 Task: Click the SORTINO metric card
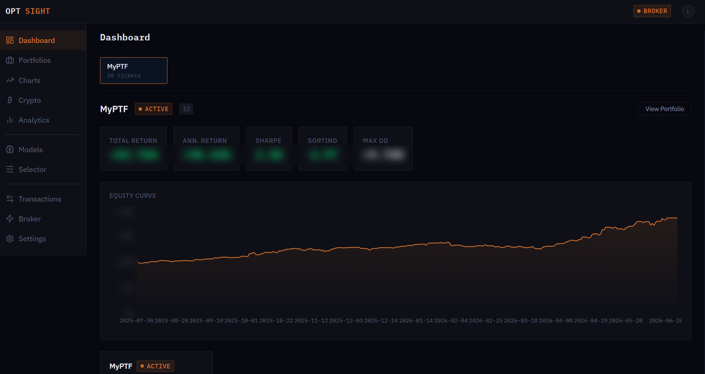[x=323, y=149]
